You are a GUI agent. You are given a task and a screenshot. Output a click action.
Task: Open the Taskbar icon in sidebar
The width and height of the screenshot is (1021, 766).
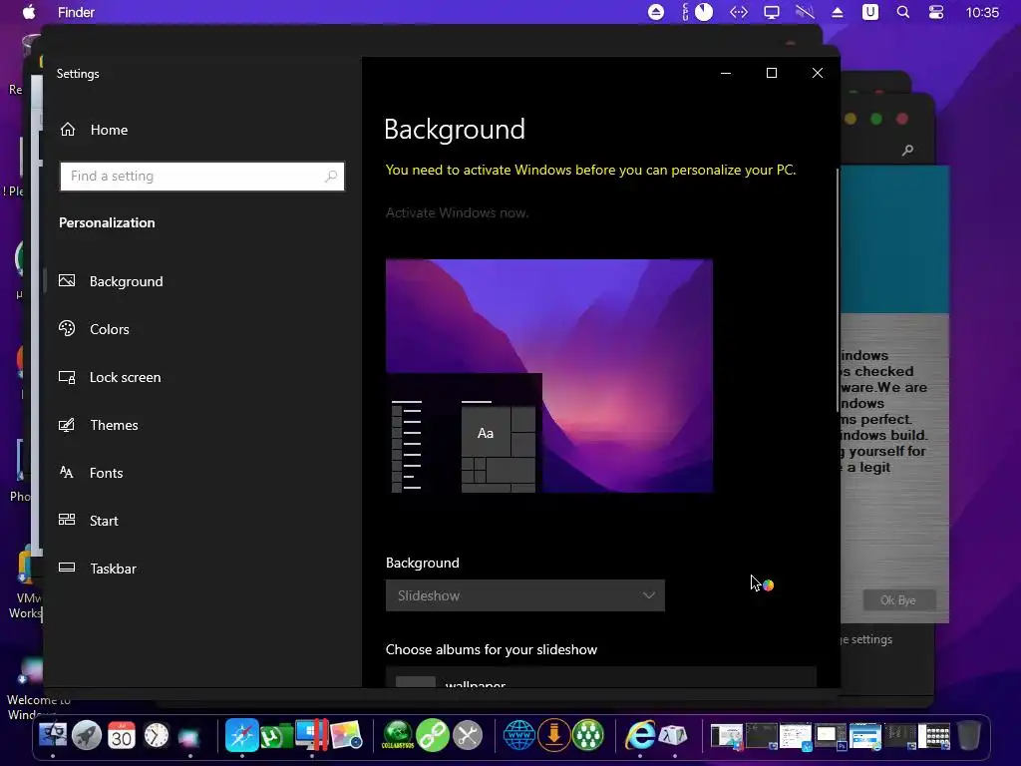pos(67,568)
